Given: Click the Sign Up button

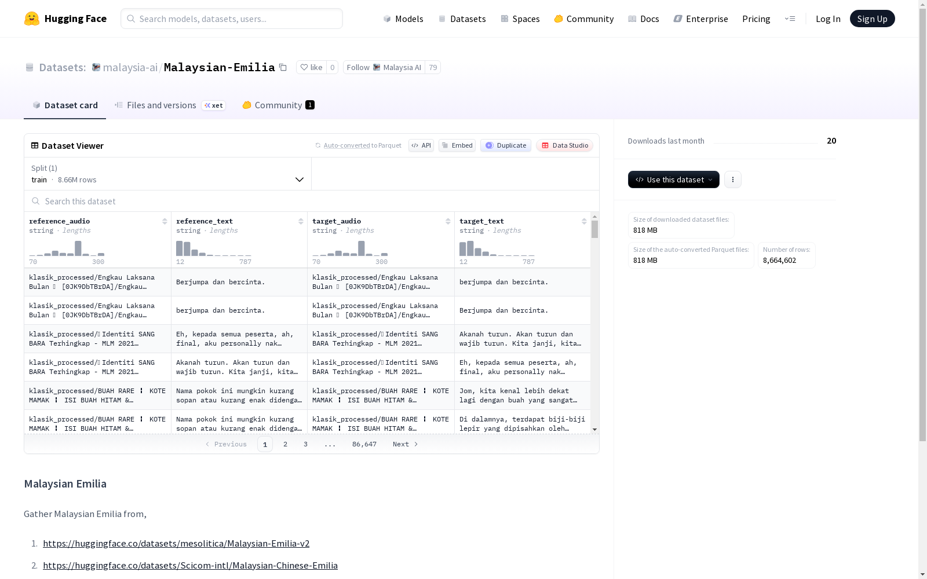Looking at the screenshot, I should pyautogui.click(x=872, y=19).
